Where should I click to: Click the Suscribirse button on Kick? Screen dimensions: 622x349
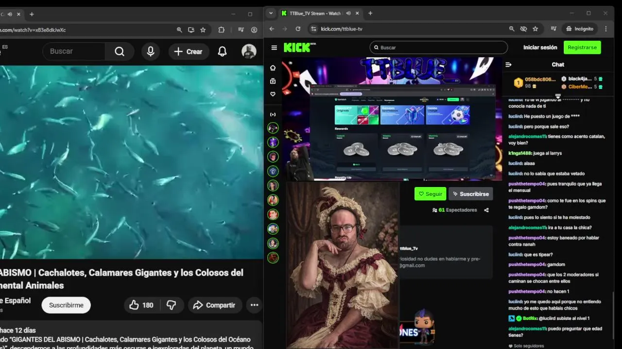point(470,194)
